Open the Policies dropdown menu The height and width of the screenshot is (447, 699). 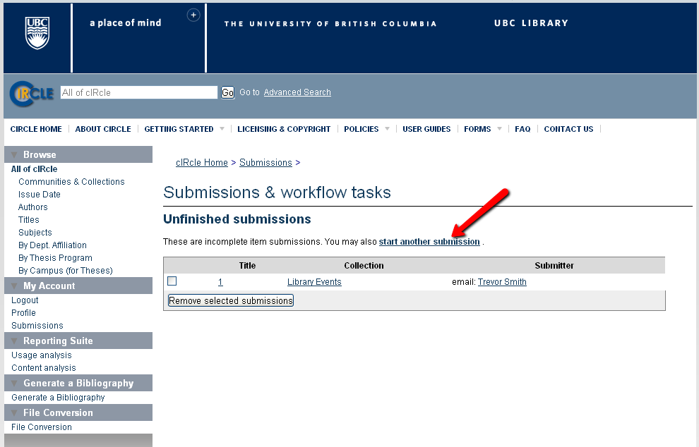tap(387, 129)
